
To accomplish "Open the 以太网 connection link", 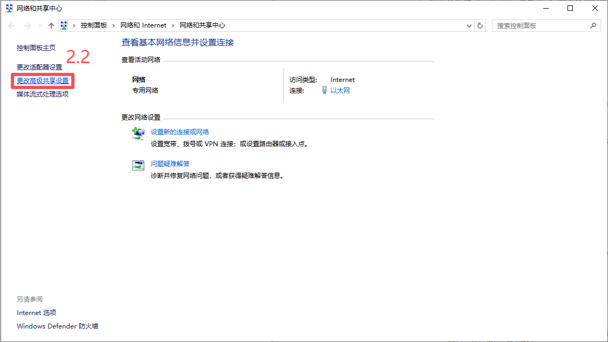I will [340, 91].
